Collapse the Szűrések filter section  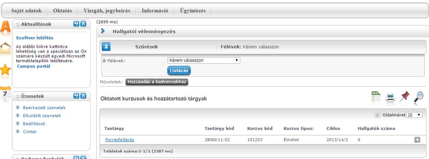click(x=106, y=47)
